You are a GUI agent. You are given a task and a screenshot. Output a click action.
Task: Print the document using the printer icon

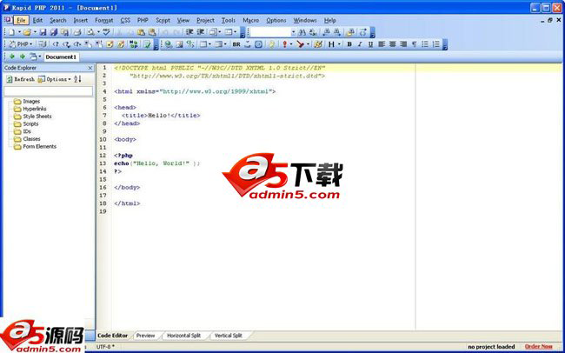click(x=77, y=32)
